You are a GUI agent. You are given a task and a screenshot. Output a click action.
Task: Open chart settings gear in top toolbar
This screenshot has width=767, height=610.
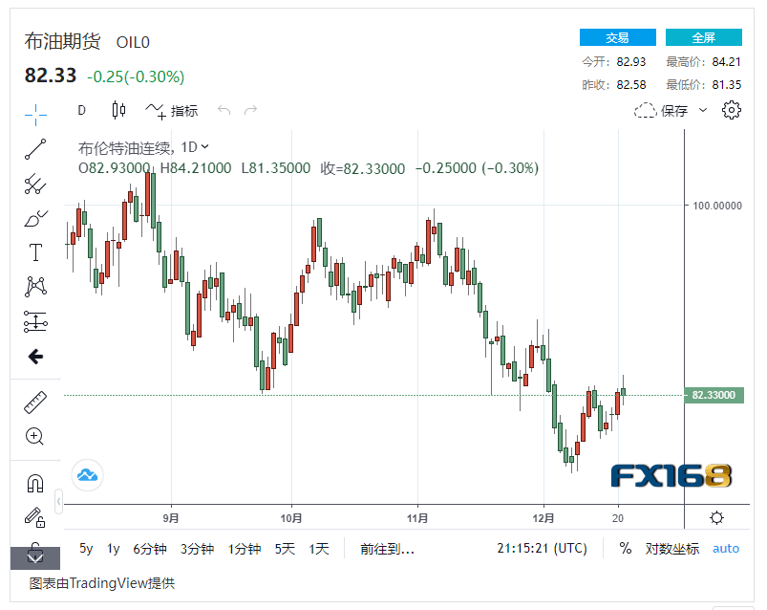point(732,110)
